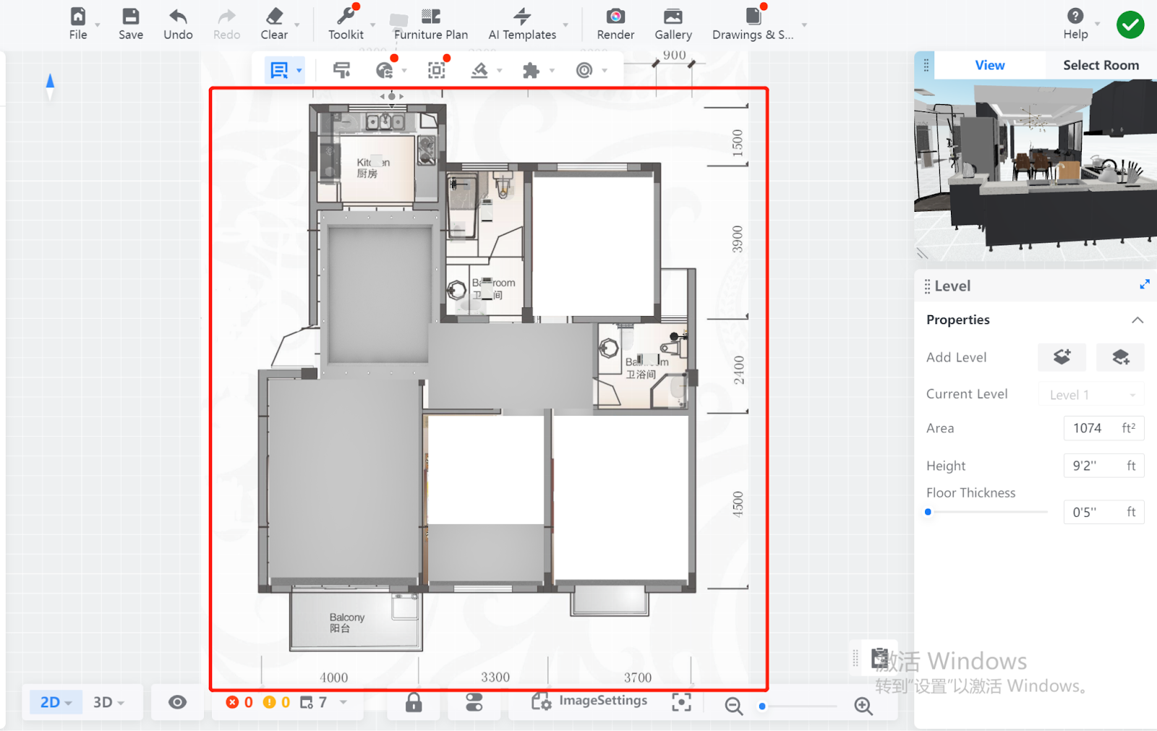Toggle the switch control icon beside lock
This screenshot has height=731, width=1157.
coord(474,702)
